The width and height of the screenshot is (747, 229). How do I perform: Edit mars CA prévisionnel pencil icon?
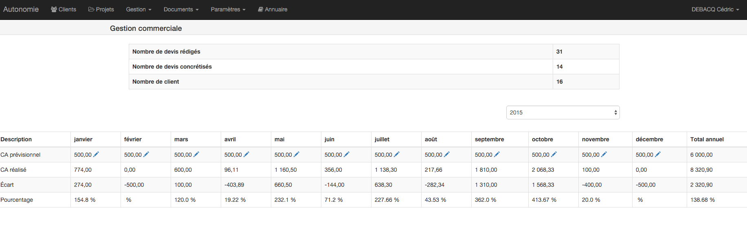pyautogui.click(x=196, y=154)
